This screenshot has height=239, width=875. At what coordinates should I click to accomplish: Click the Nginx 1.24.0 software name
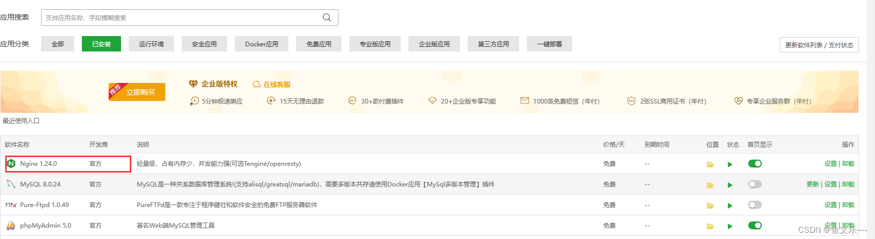pyautogui.click(x=39, y=164)
